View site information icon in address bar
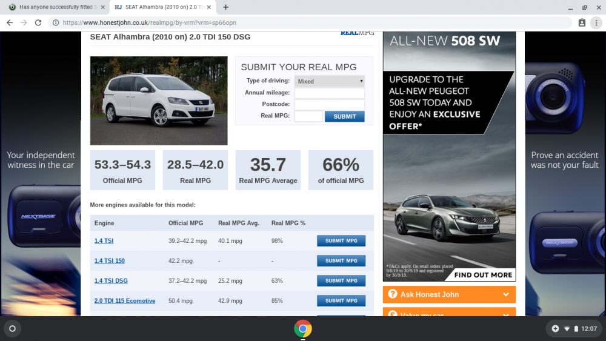 click(56, 23)
